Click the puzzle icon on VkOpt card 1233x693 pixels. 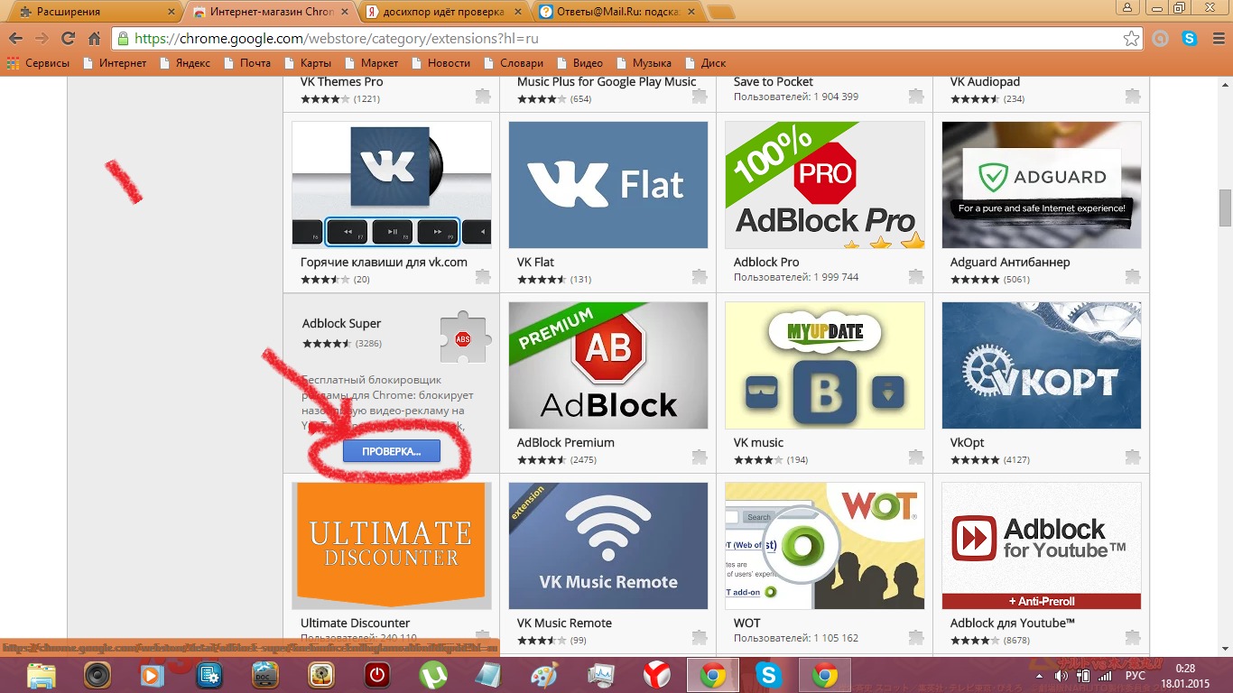click(x=1133, y=457)
